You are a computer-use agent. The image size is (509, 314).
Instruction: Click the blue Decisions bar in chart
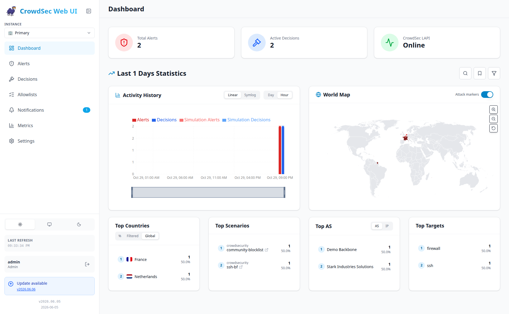click(x=283, y=150)
